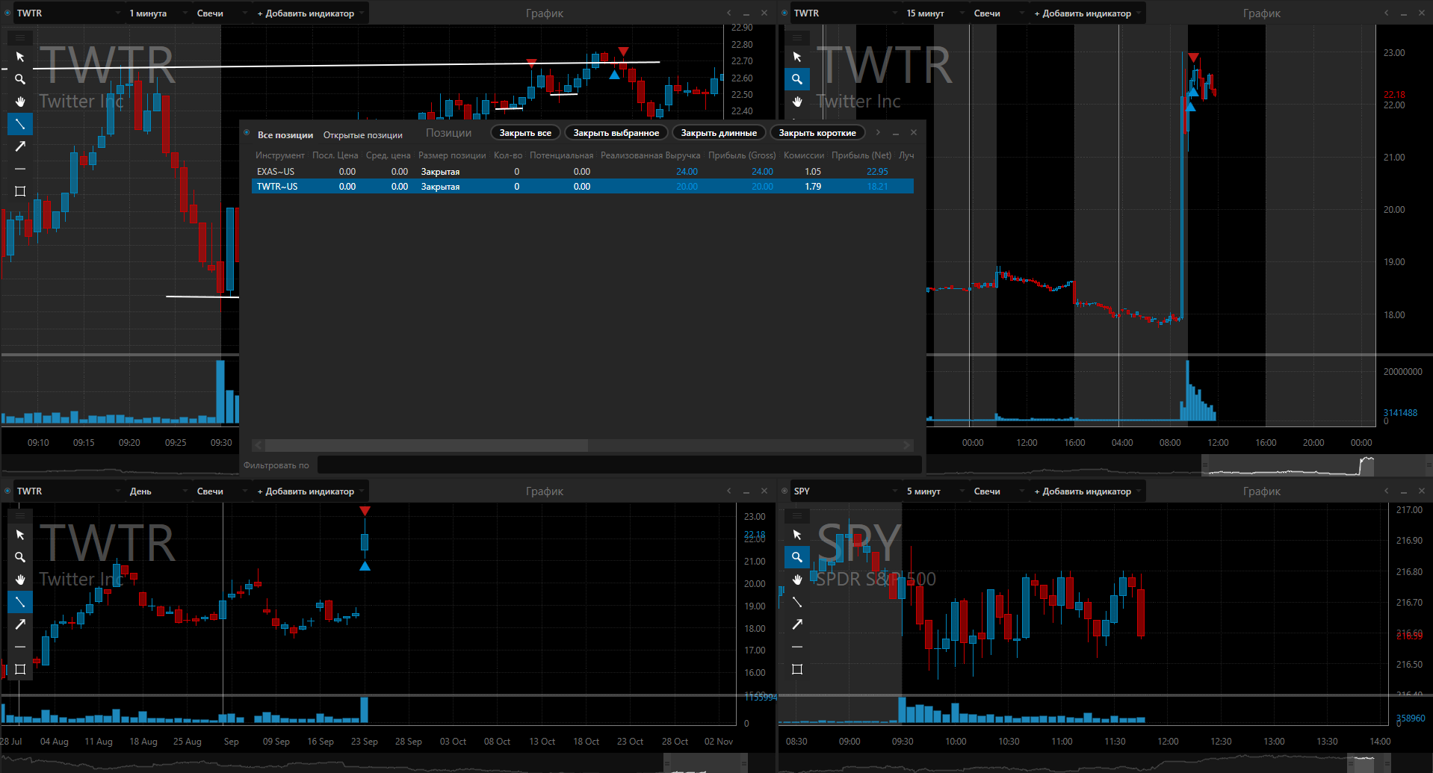Click 'Фильтровать по' filter input field
The width and height of the screenshot is (1433, 773).
[619, 465]
